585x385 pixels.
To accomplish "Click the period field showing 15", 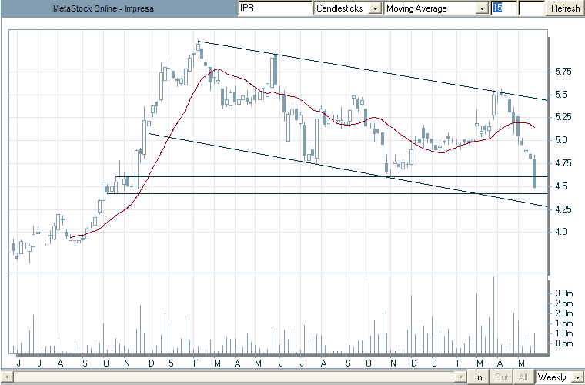I will coord(503,8).
